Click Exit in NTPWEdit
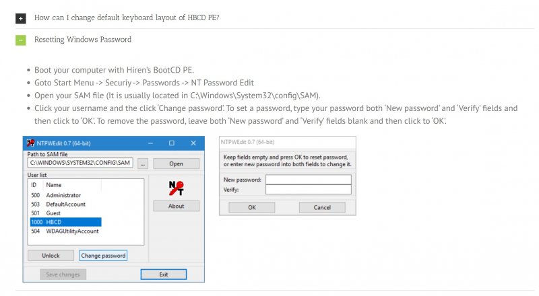The width and height of the screenshot is (539, 296). [164, 274]
